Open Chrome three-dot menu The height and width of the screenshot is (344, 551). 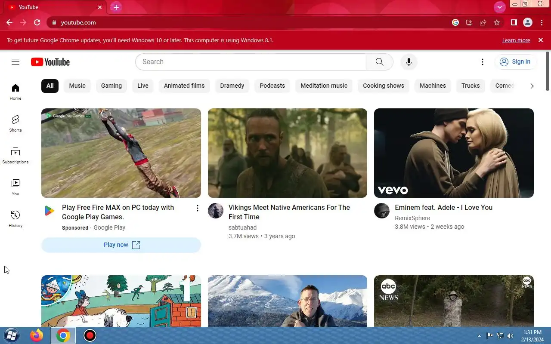pyautogui.click(x=542, y=22)
